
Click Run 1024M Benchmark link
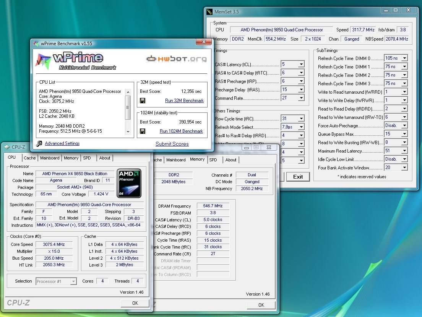(182, 131)
